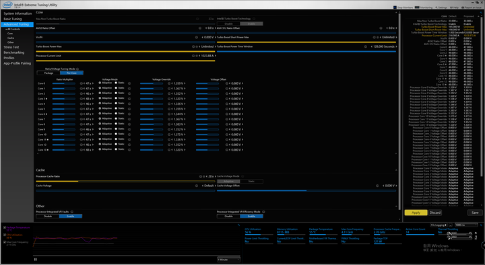This screenshot has height=265, width=485.
Task: Click info icon for Cache Voltage
Action: (197, 186)
